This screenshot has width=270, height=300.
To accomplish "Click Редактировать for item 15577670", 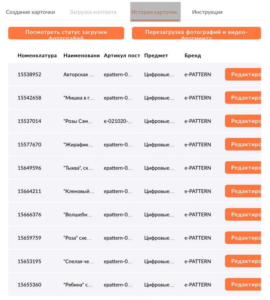I will click(x=243, y=144).
